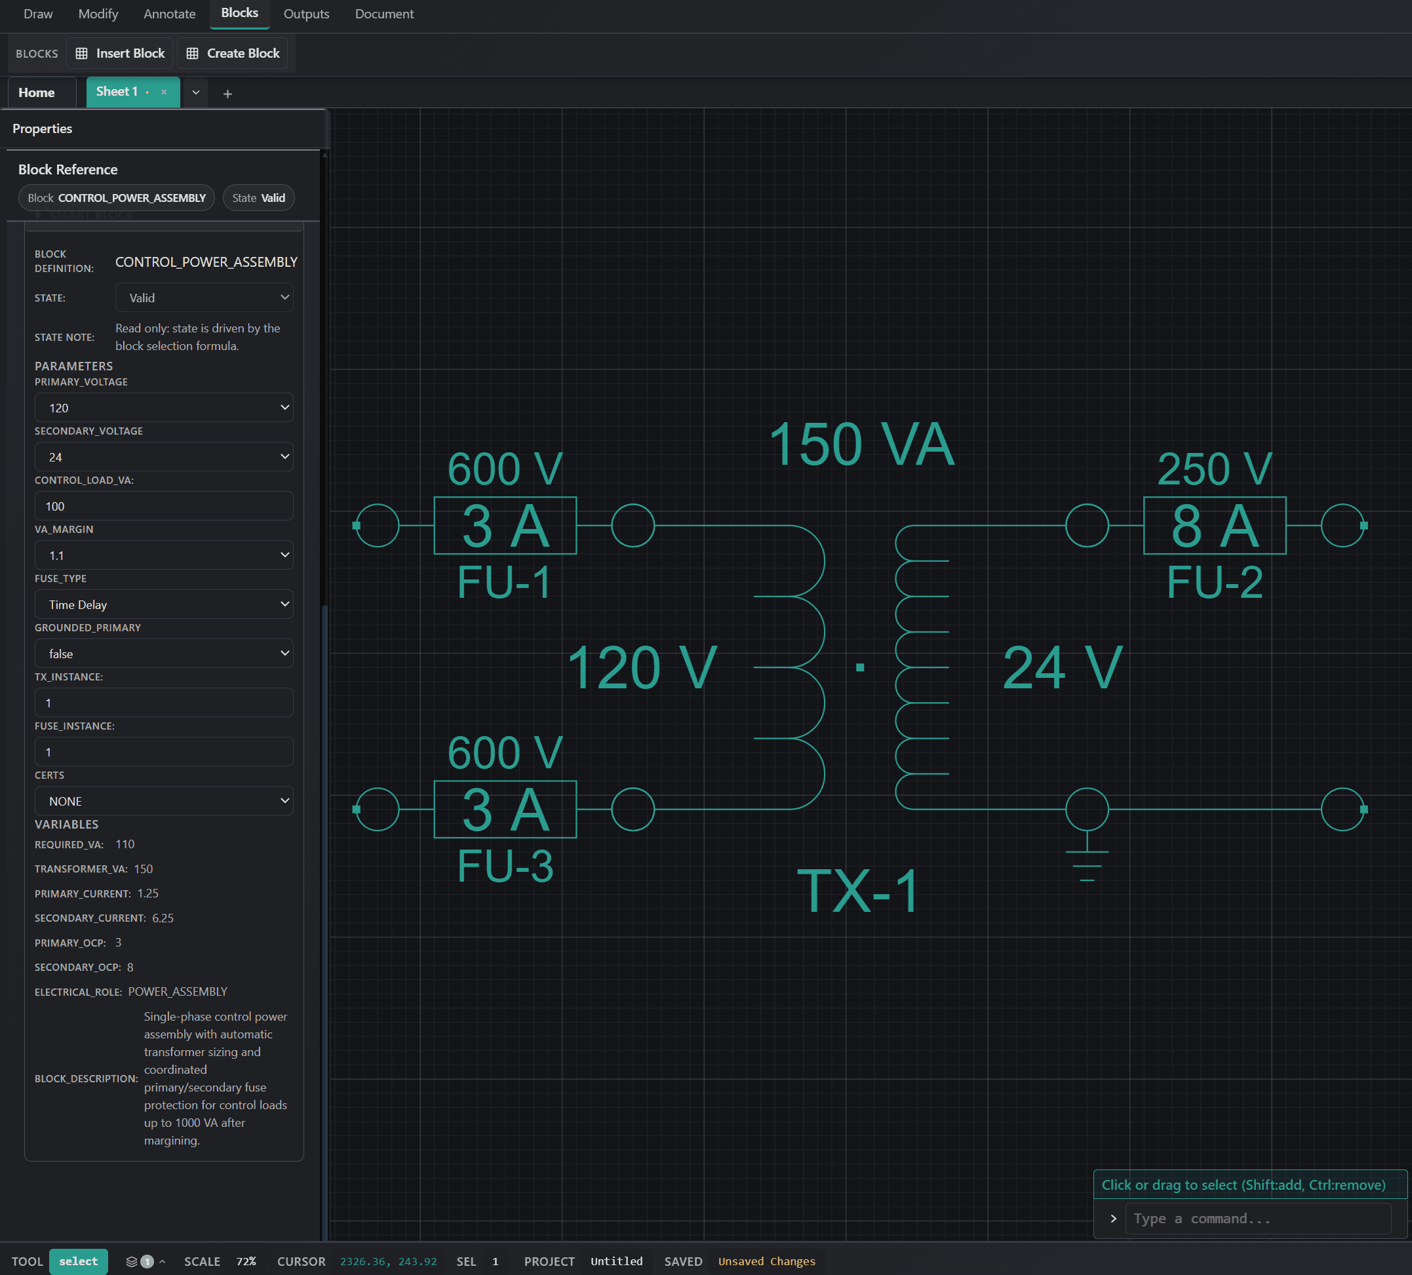Screen dimensions: 1412x1275
Task: Click the Unsaved Changes status
Action: point(766,1262)
